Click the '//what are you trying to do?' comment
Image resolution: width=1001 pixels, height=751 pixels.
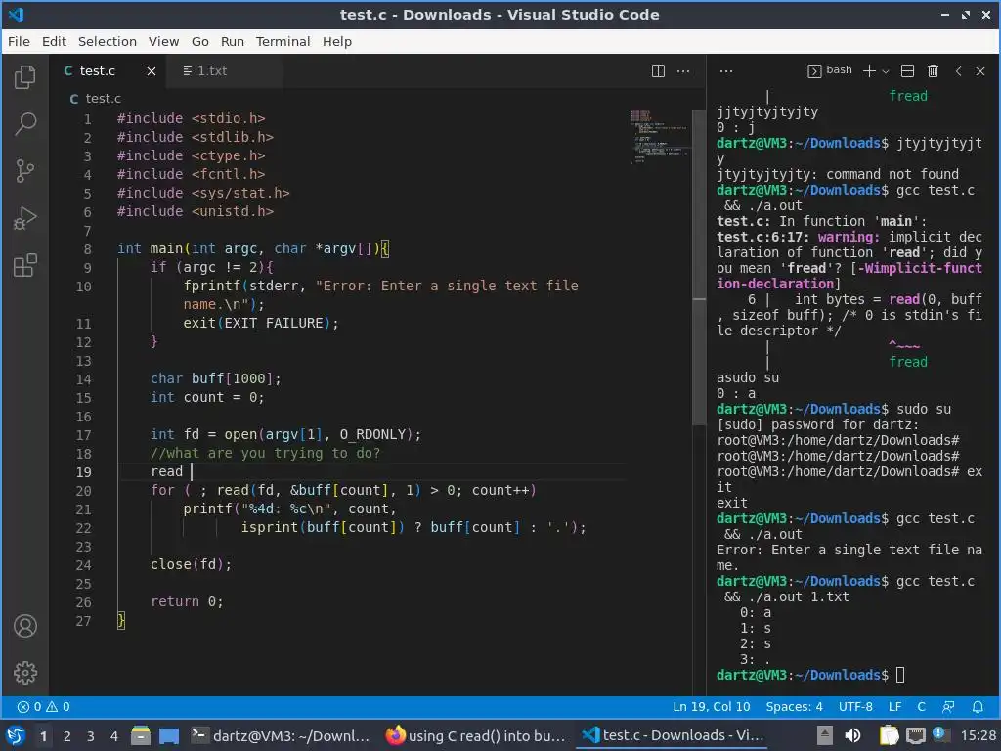[266, 453]
